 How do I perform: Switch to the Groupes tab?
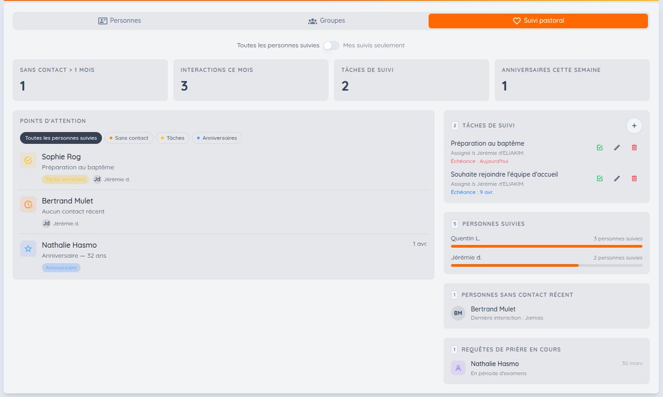click(327, 21)
